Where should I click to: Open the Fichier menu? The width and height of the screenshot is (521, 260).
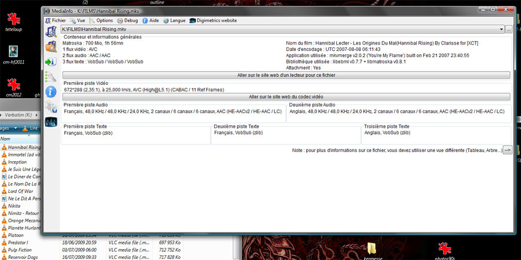click(55, 20)
